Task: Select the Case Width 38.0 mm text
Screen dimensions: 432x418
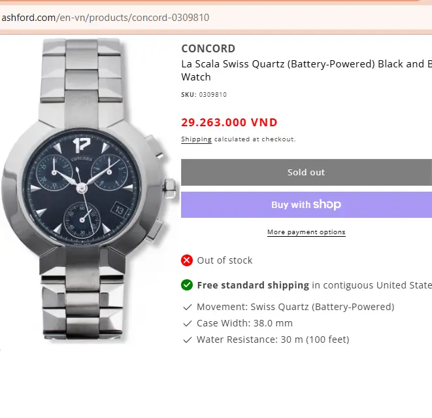Action: point(244,323)
